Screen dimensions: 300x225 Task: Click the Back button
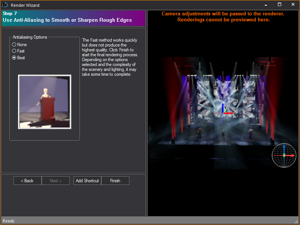pyautogui.click(x=27, y=180)
